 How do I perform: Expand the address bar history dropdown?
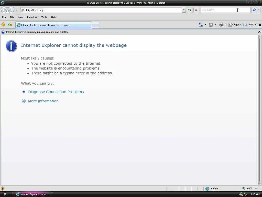click(184, 10)
